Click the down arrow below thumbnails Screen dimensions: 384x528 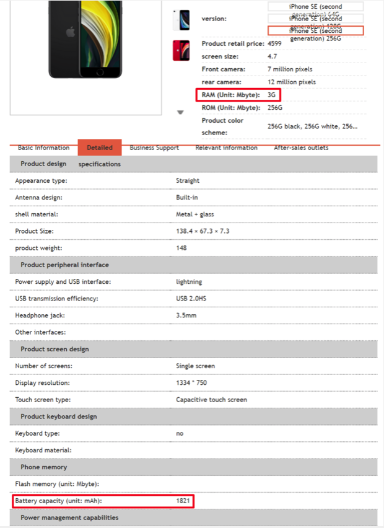(180, 112)
